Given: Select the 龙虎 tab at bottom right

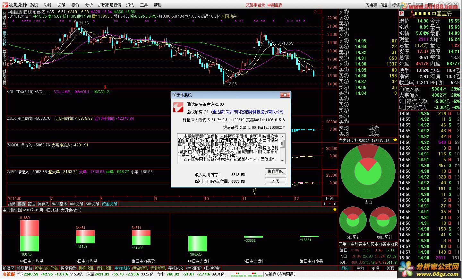Looking at the screenshot, I should (x=375, y=268).
